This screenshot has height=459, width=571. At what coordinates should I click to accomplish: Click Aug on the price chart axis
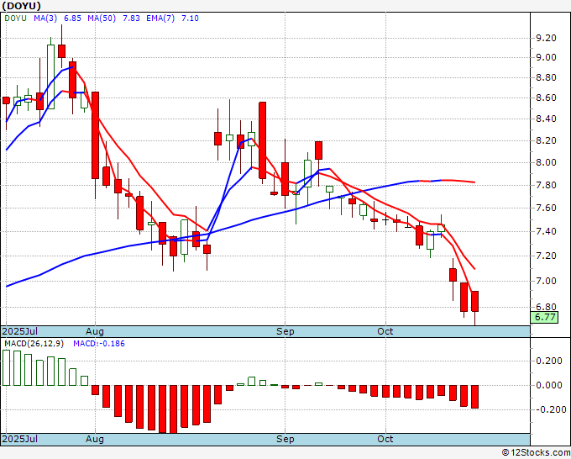coord(95,331)
